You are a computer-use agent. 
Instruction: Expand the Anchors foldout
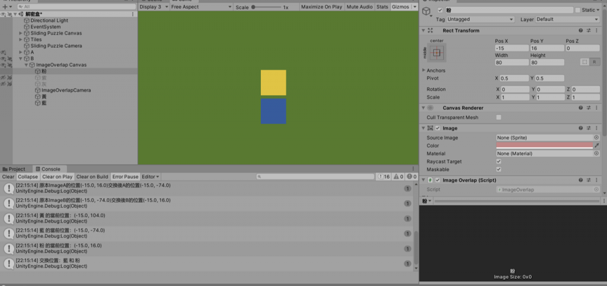pyautogui.click(x=424, y=71)
